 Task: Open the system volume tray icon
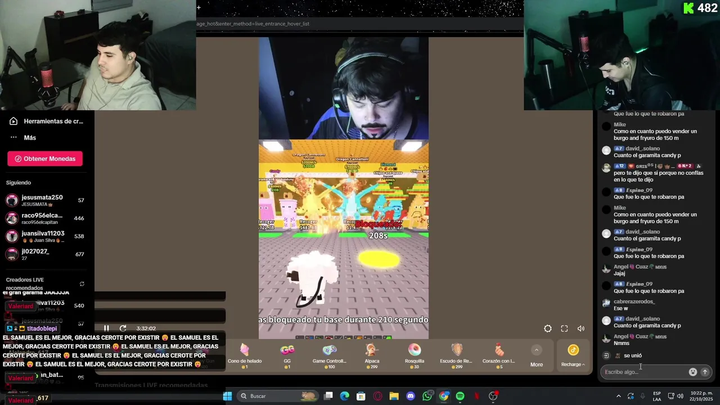click(681, 396)
